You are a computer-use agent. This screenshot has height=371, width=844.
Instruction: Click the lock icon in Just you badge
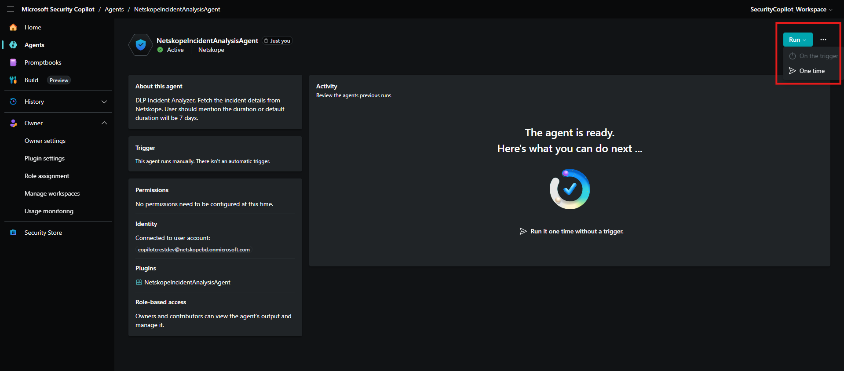pos(266,41)
